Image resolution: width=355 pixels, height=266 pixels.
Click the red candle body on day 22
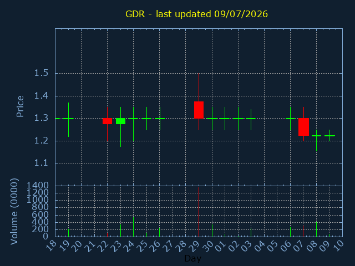107,121
